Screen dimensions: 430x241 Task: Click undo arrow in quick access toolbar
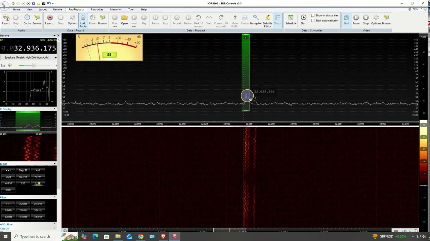[49, 3]
